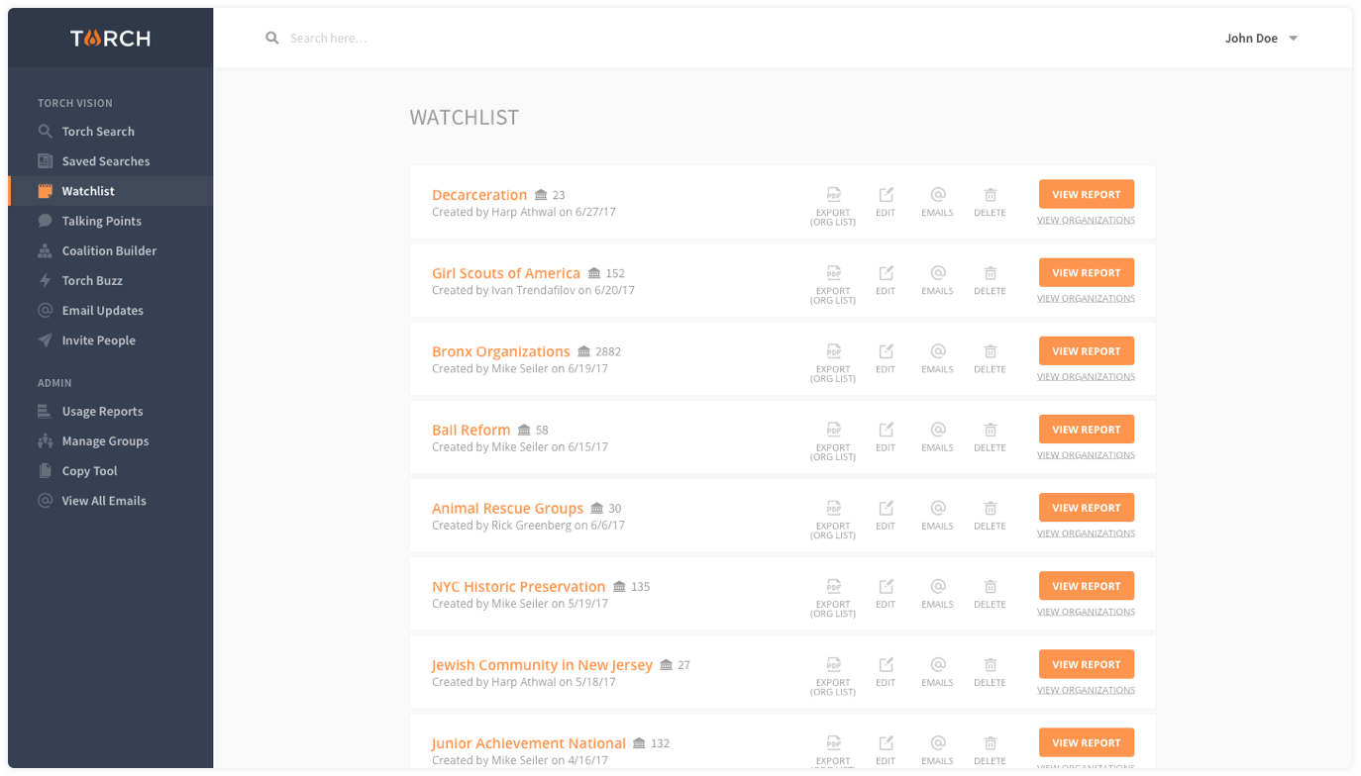1361x776 pixels.
Task: Open the Bail Reform watchlist title link
Action: (x=471, y=430)
